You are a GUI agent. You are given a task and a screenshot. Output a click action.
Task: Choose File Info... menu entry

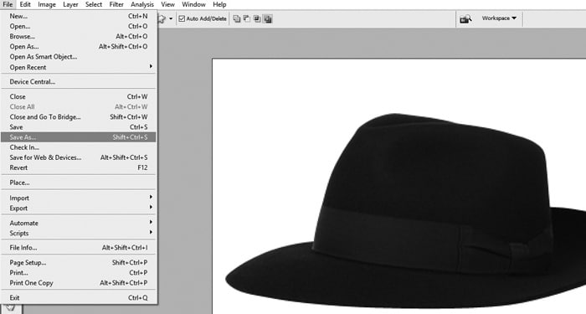78,248
